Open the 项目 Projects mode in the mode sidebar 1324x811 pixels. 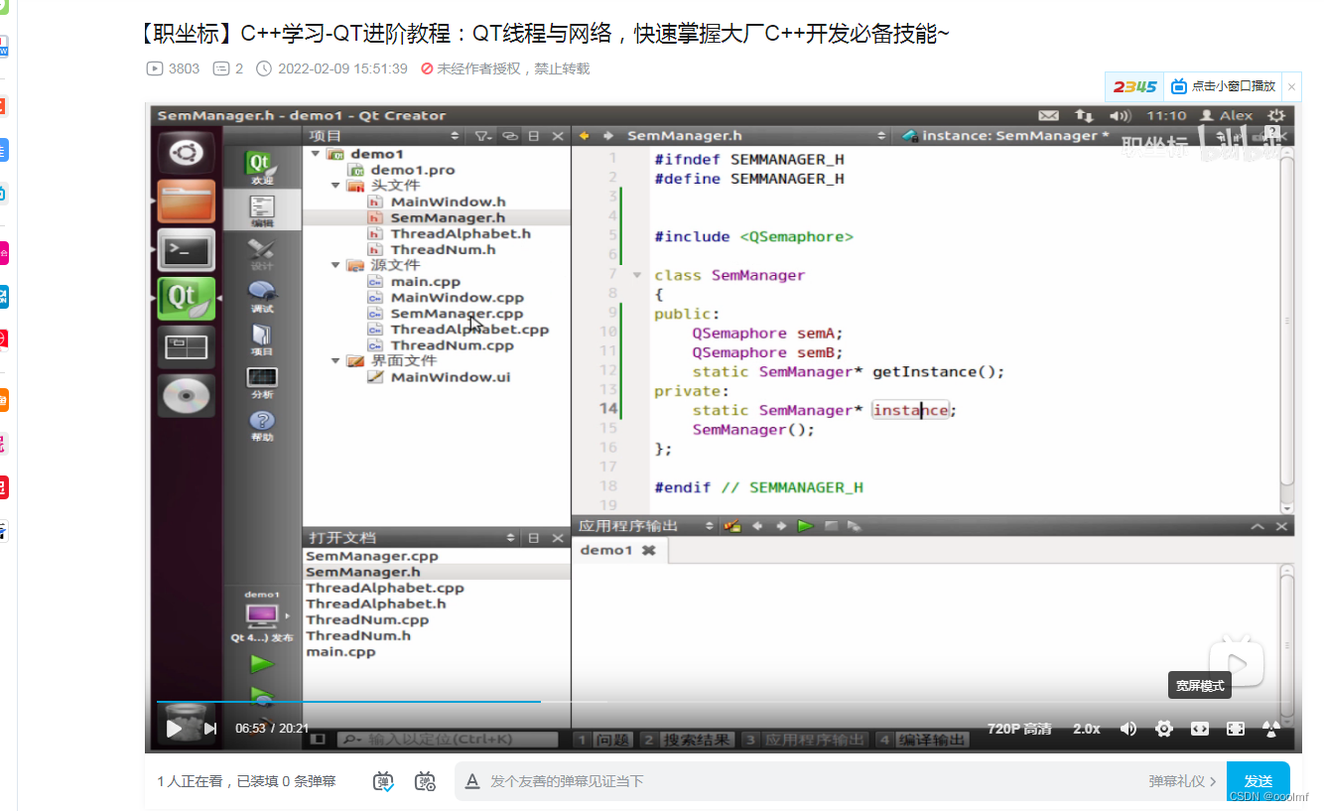coord(262,339)
